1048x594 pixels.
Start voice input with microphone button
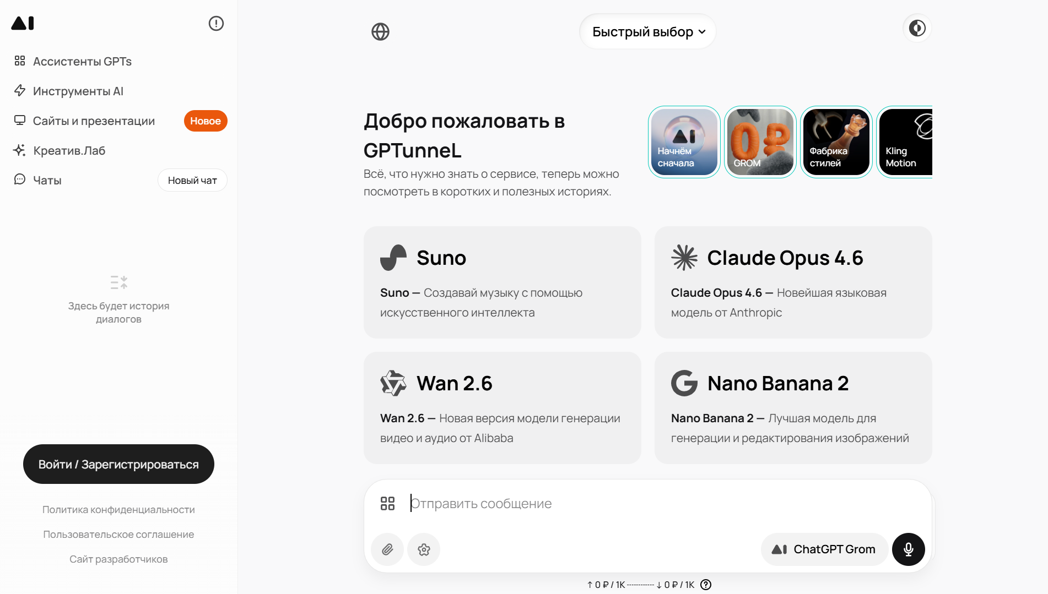tap(908, 549)
